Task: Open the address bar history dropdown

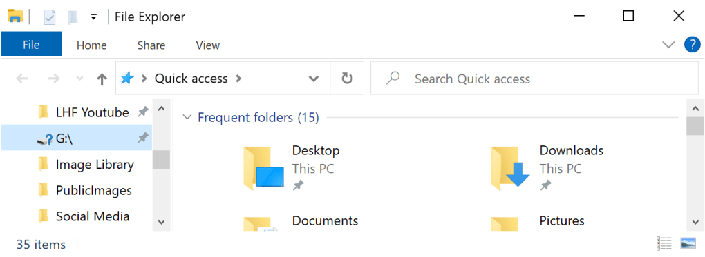Action: coord(313,79)
